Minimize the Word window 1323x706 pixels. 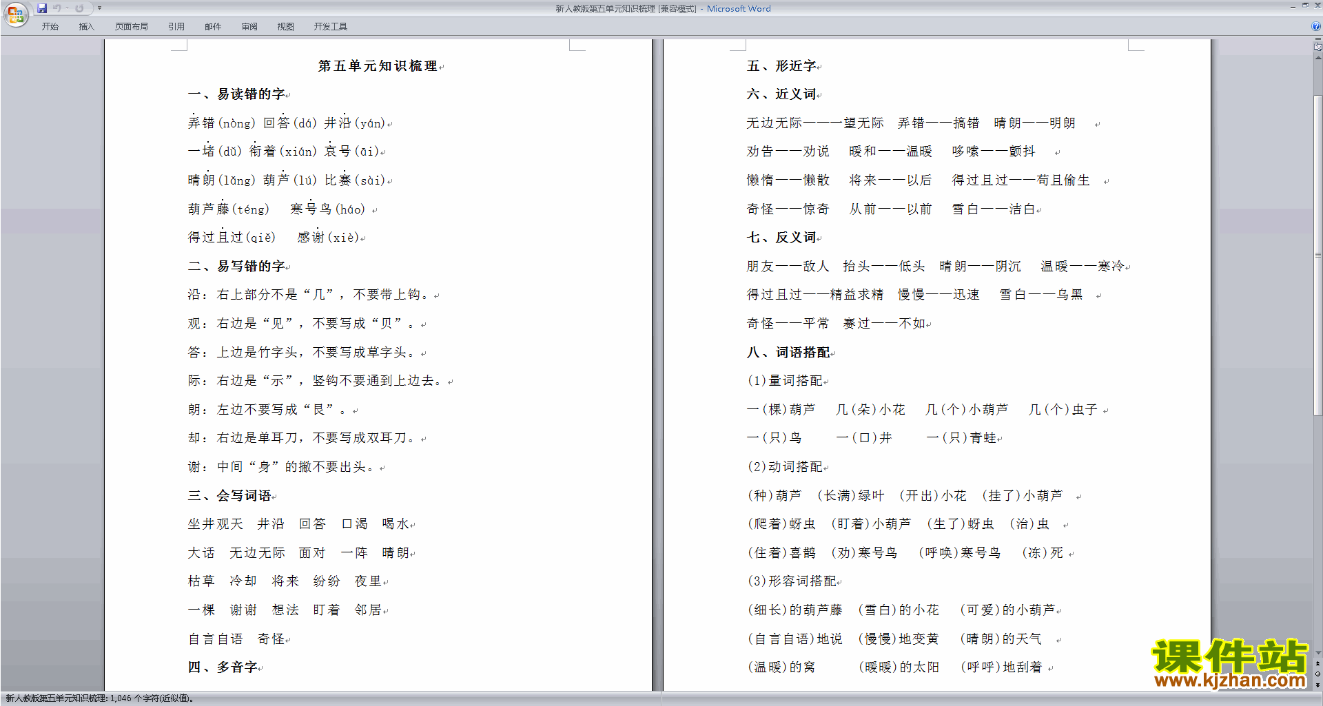(1293, 6)
